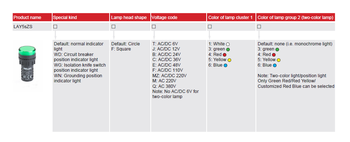Viewport: 350px width, 142px height.
Task: Click the Product name header cell
Action: tap(32, 17)
